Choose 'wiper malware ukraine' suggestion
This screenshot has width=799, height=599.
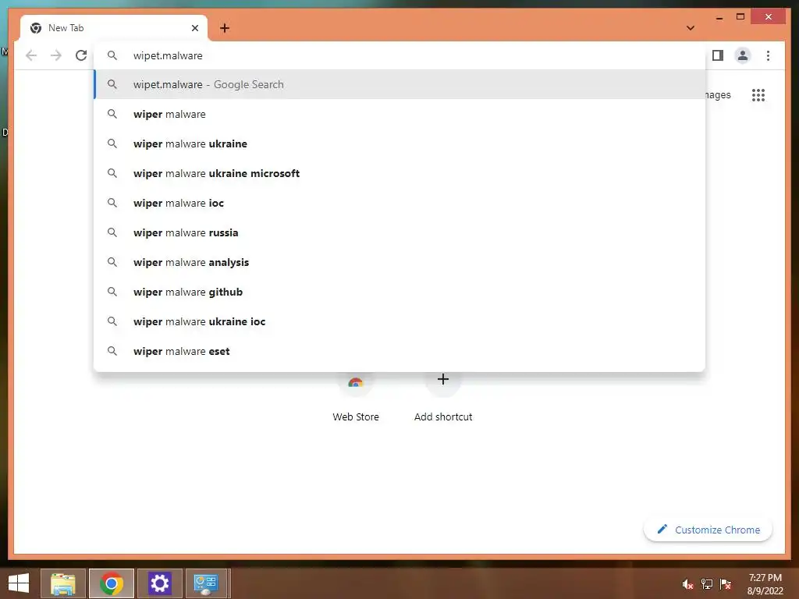point(400,144)
